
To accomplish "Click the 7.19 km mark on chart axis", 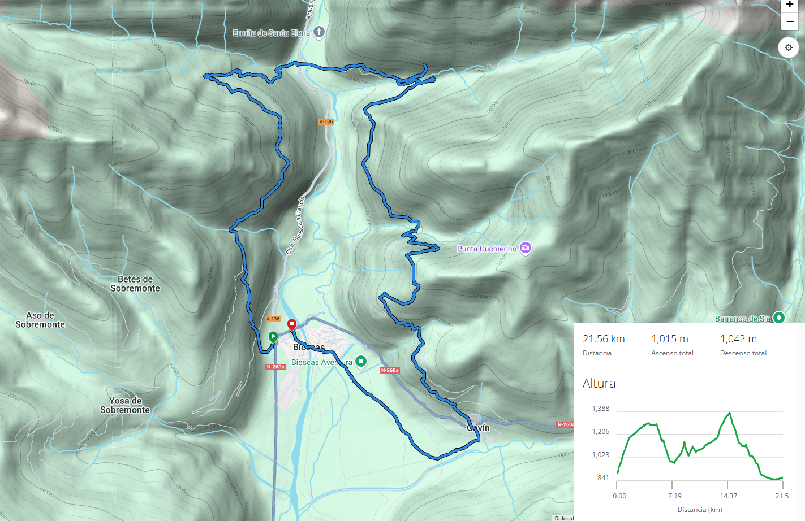I will tap(674, 496).
